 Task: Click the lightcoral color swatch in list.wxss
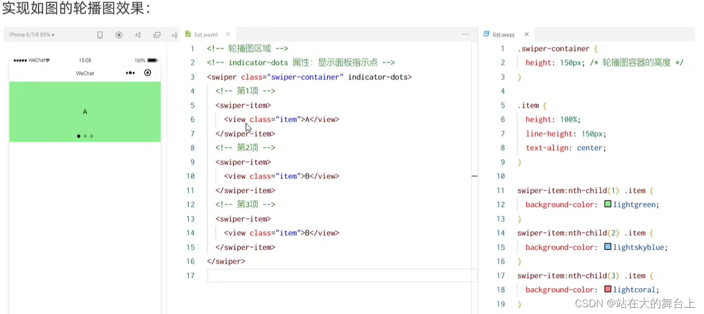pyautogui.click(x=608, y=290)
